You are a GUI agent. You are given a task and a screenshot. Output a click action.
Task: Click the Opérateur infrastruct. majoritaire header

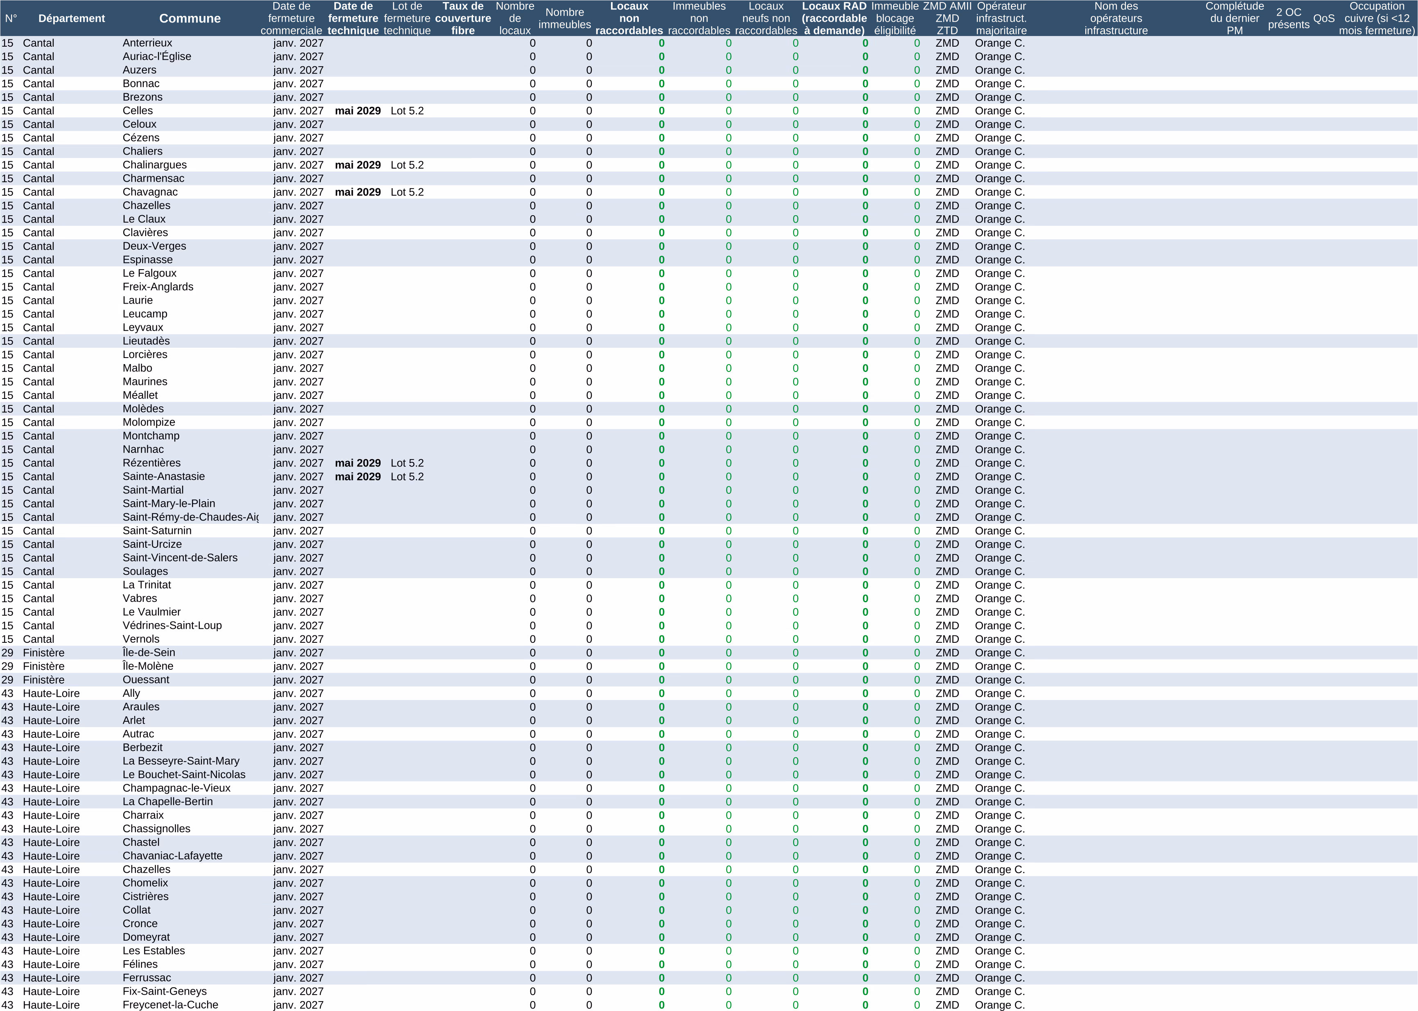(1001, 18)
